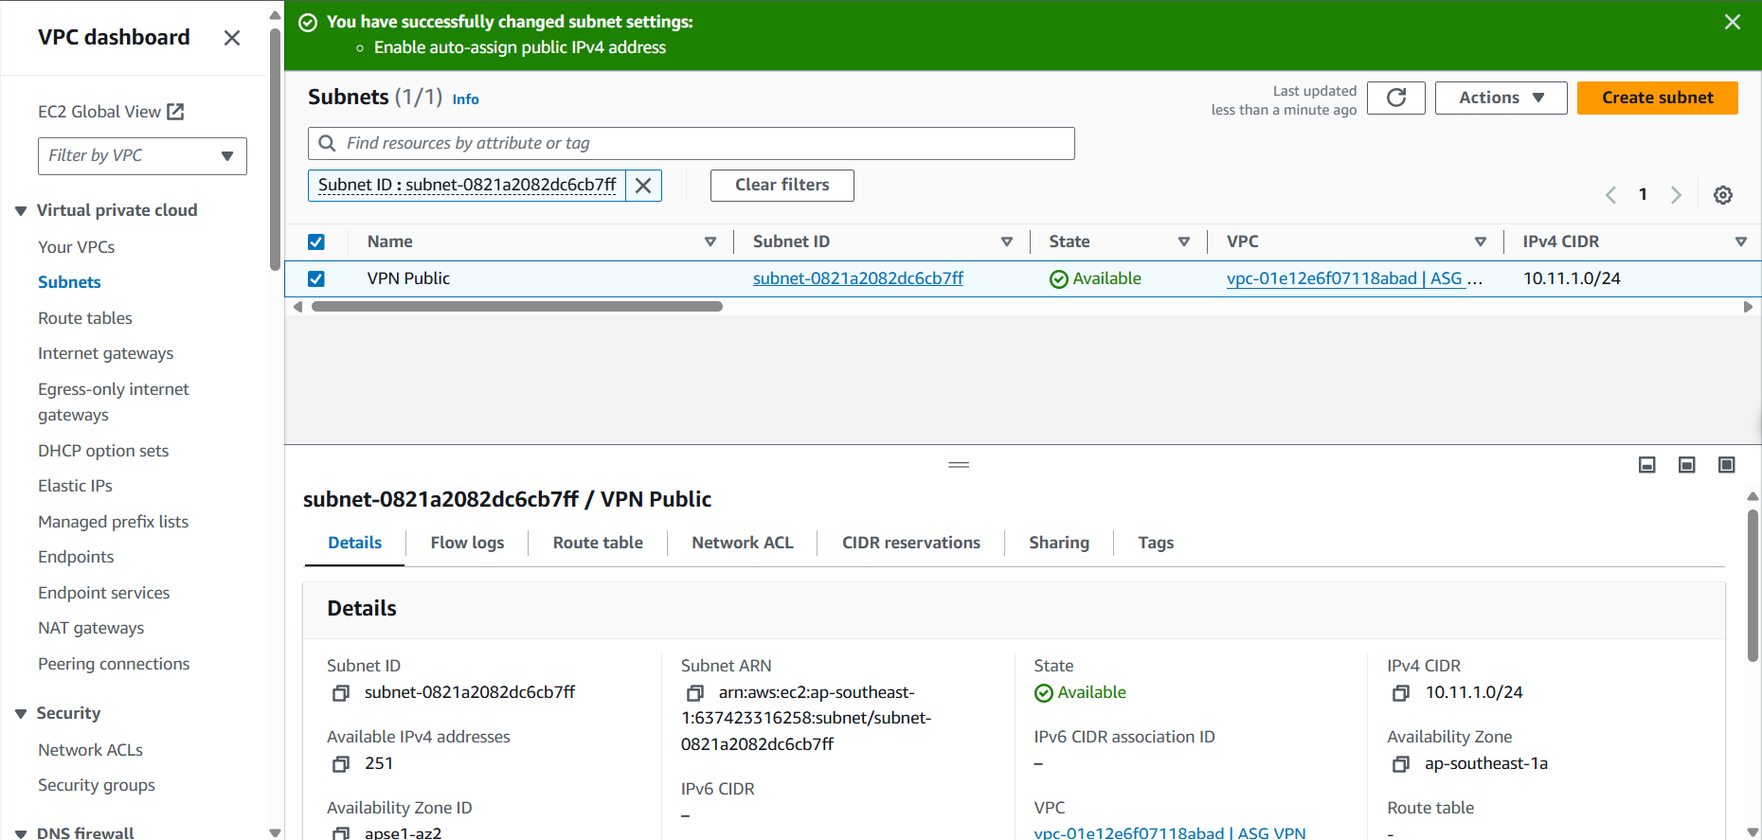This screenshot has height=840, width=1762.
Task: Click the table horizontal scrollbar thumb
Action: point(516,307)
